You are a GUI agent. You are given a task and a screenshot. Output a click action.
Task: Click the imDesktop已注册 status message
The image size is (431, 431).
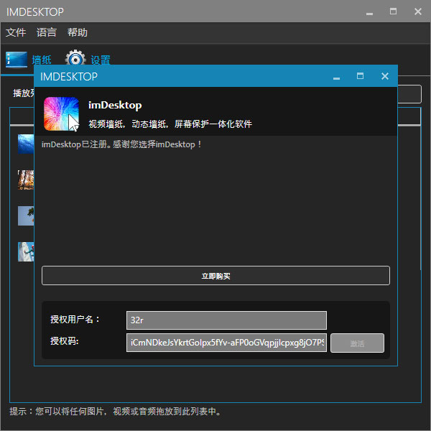coord(121,144)
